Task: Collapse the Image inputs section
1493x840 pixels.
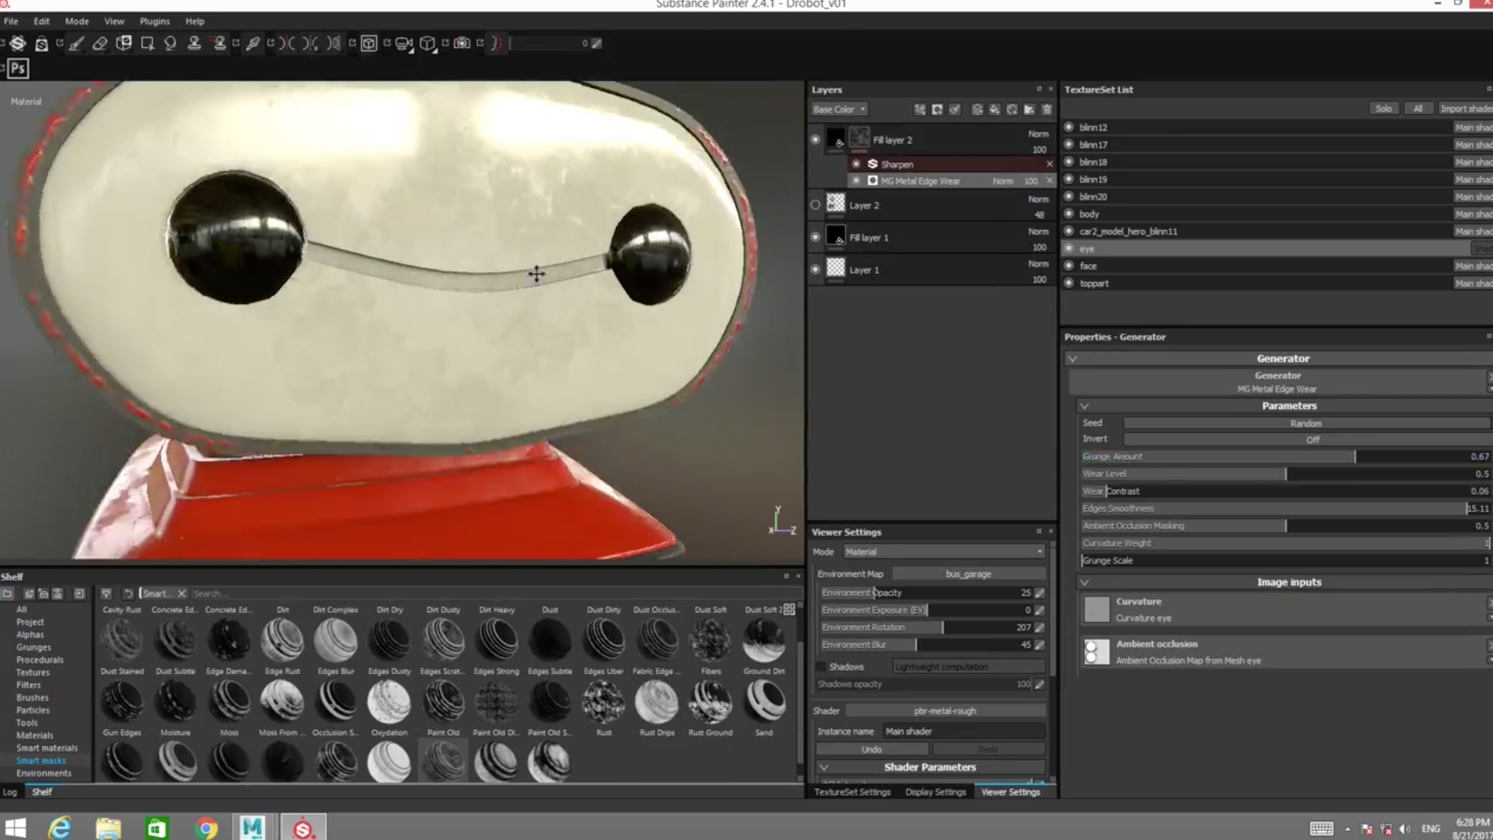Action: click(1085, 583)
